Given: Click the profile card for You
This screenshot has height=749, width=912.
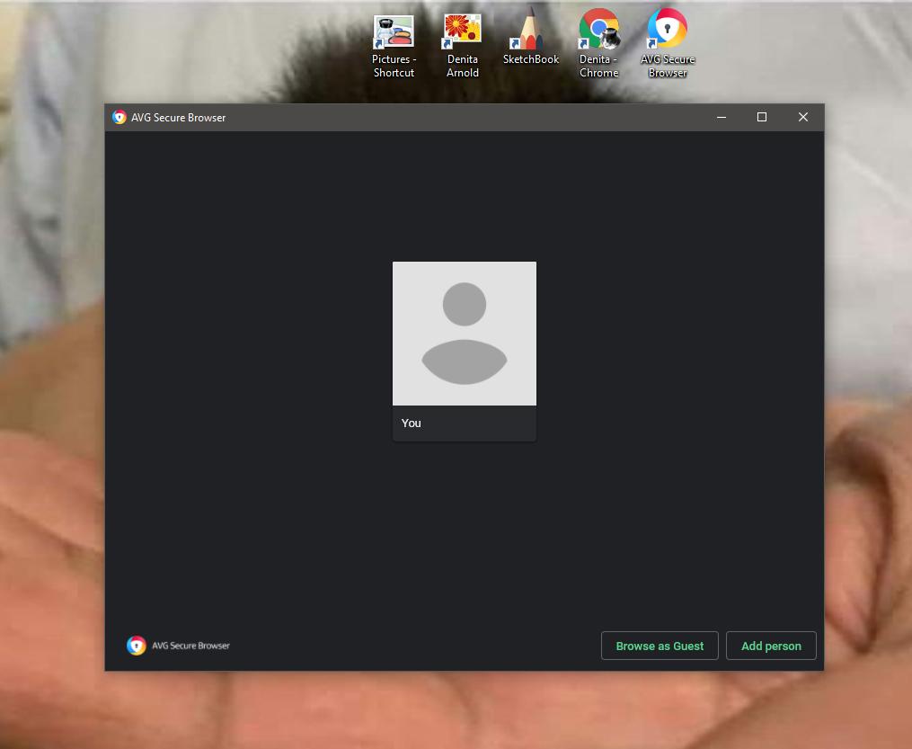Looking at the screenshot, I should click(464, 351).
